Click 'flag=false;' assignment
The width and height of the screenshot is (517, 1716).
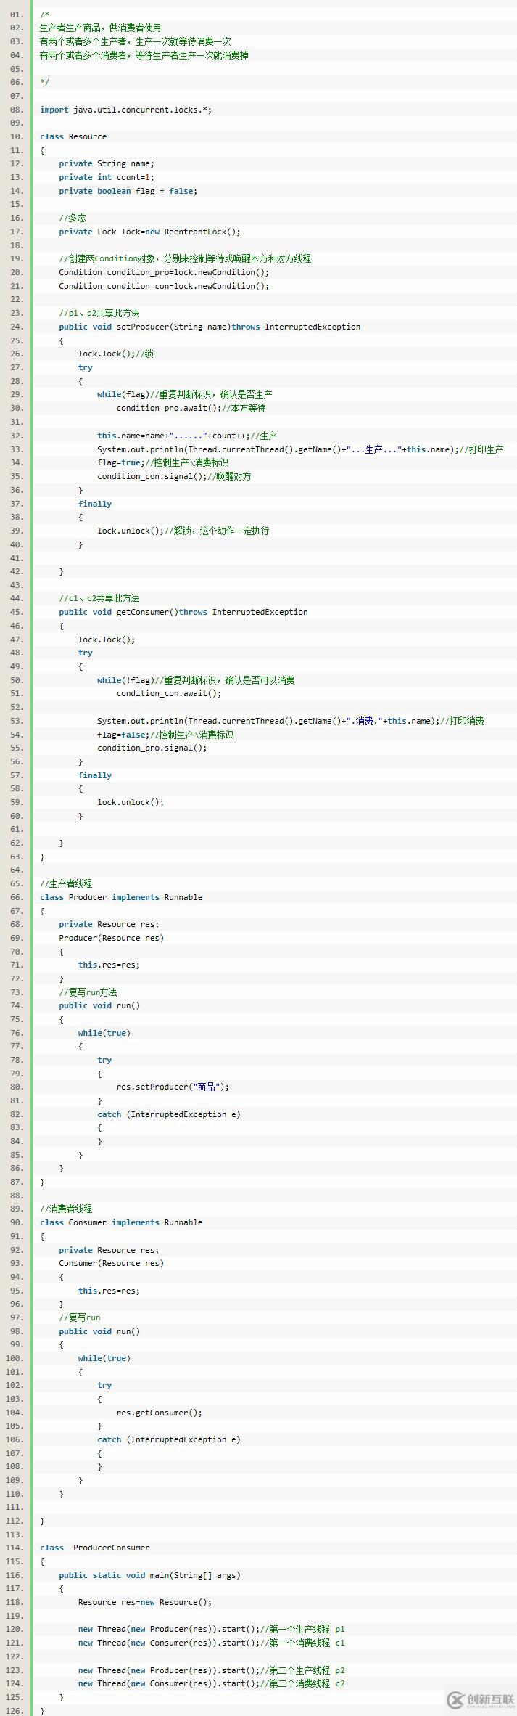123,735
